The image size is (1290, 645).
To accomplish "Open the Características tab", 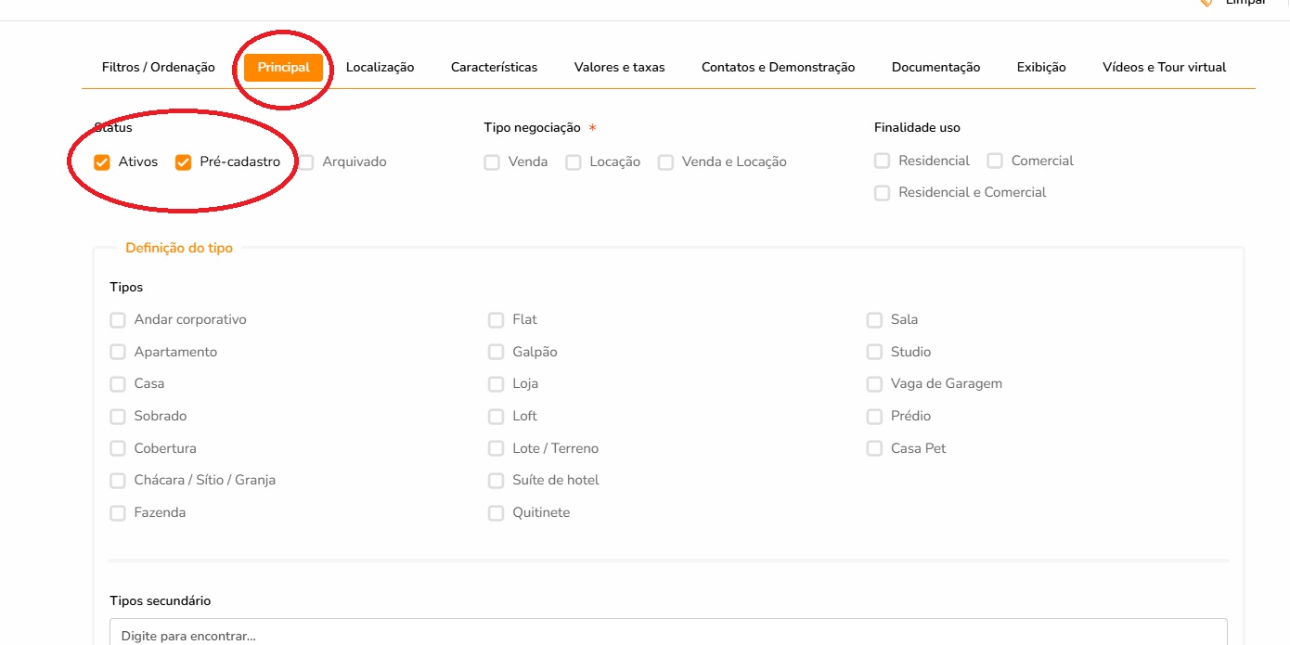I will pos(494,67).
